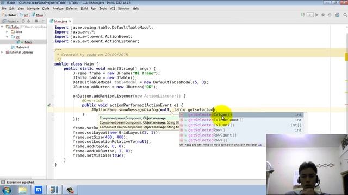The width and height of the screenshot is (348, 195).
Task: Click Scroll from Source icon in Project panel
Action: (23, 21)
